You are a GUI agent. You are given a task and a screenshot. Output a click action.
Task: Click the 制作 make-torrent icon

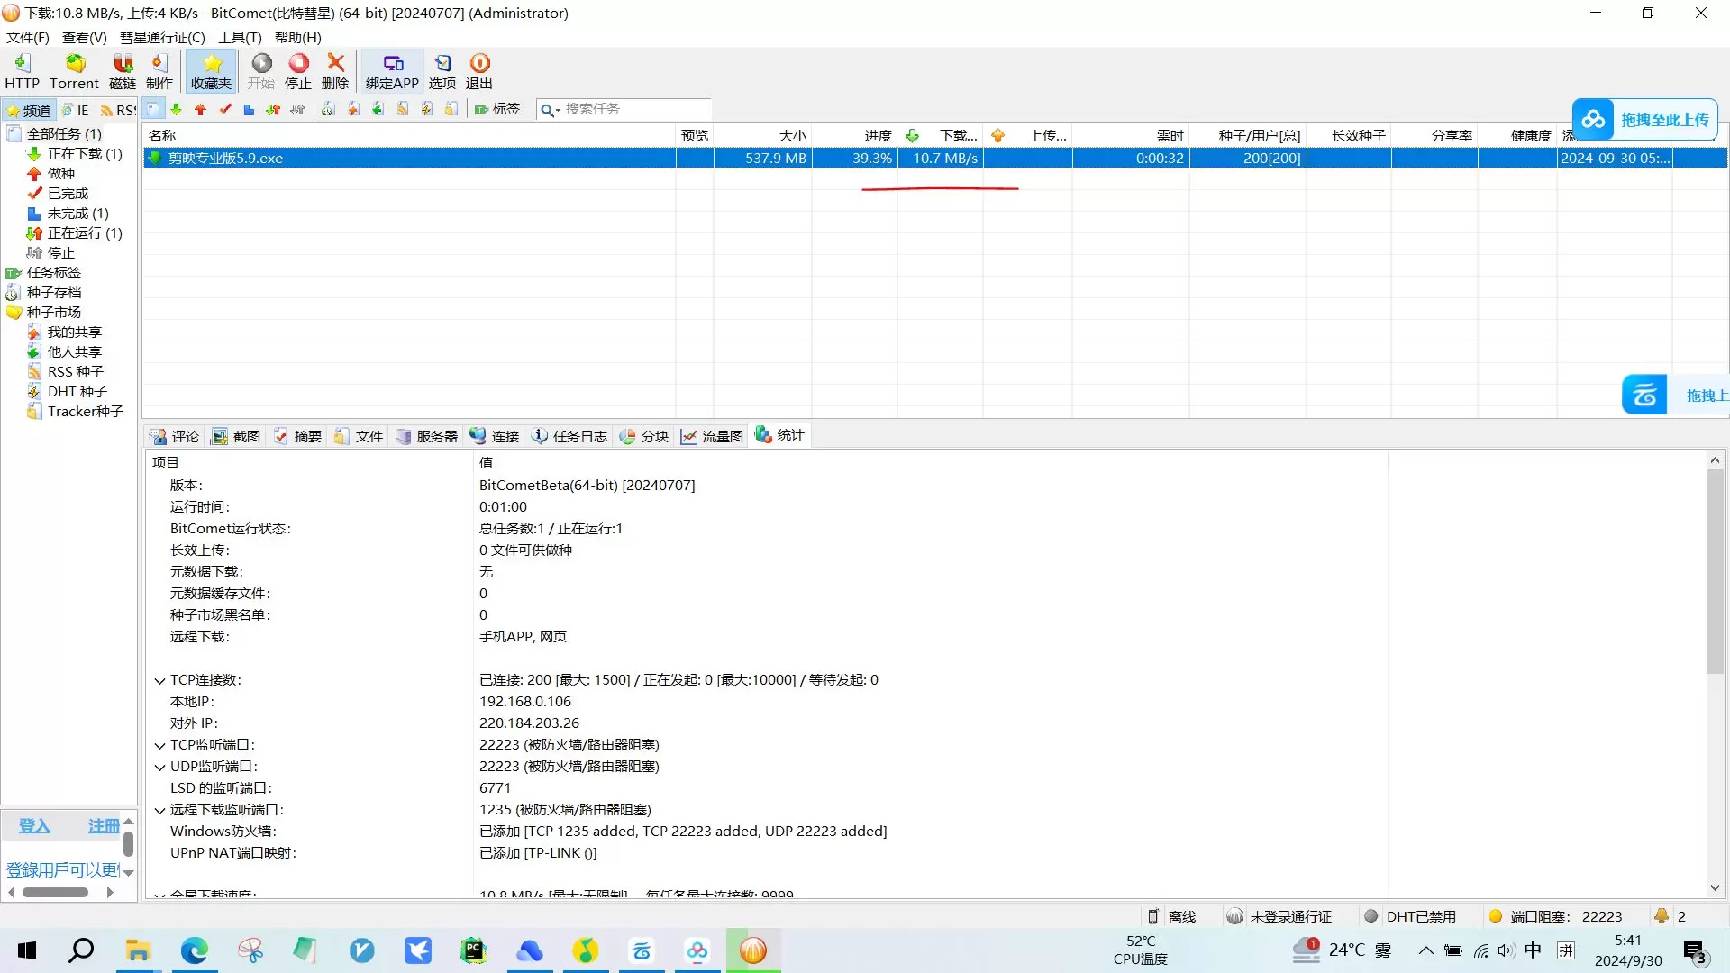point(159,71)
